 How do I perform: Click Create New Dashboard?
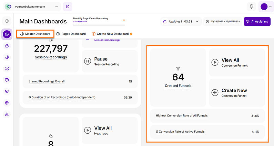pyautogui.click(x=112, y=34)
